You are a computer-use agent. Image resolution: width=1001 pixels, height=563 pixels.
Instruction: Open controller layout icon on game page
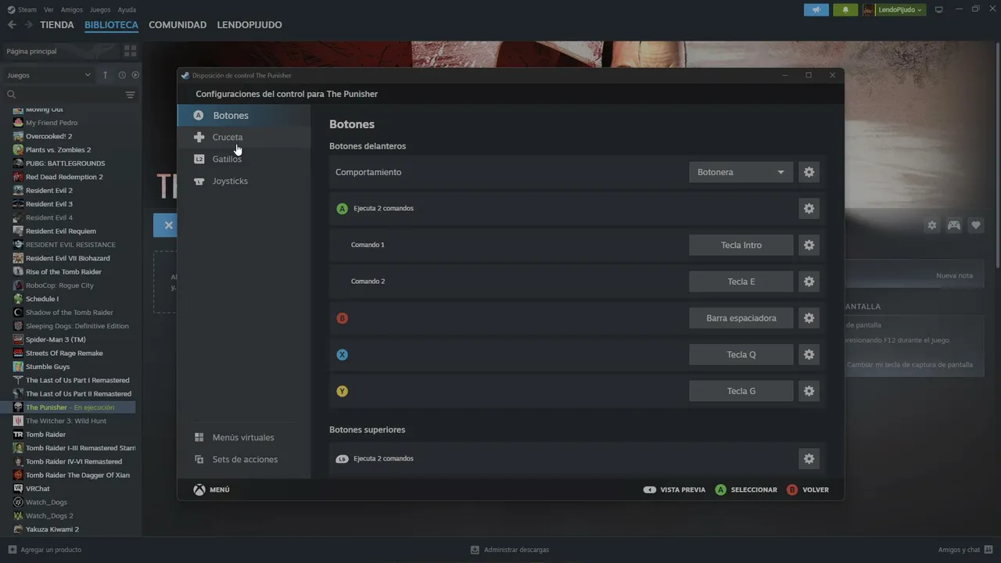pos(954,225)
